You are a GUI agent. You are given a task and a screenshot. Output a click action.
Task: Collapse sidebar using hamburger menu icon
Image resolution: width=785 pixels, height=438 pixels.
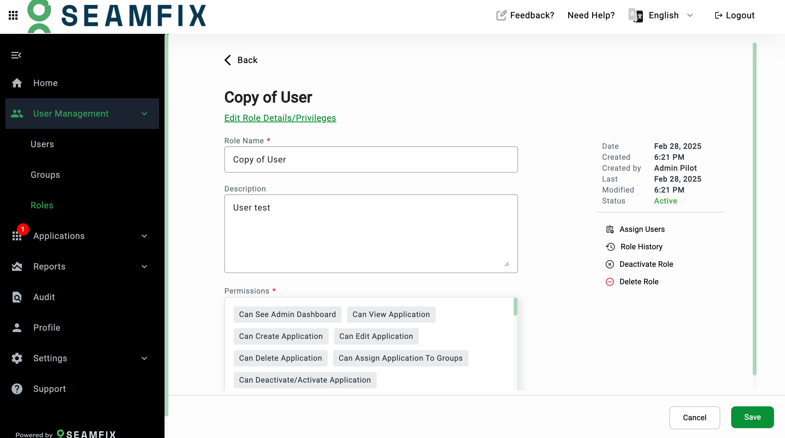[16, 55]
